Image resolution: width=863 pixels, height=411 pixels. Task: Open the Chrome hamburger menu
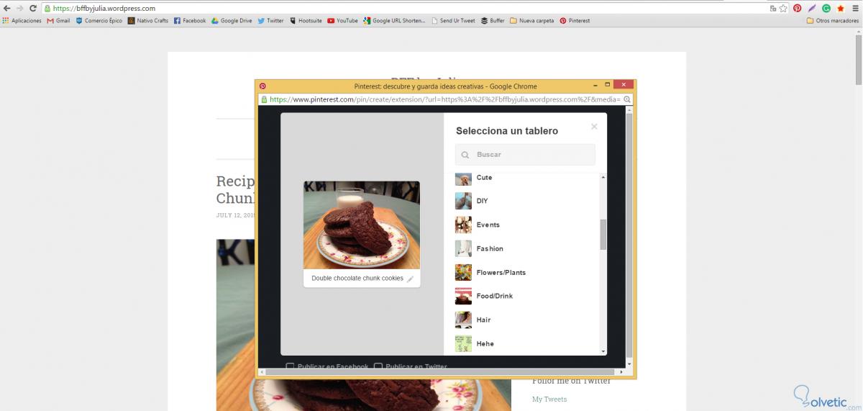point(855,9)
